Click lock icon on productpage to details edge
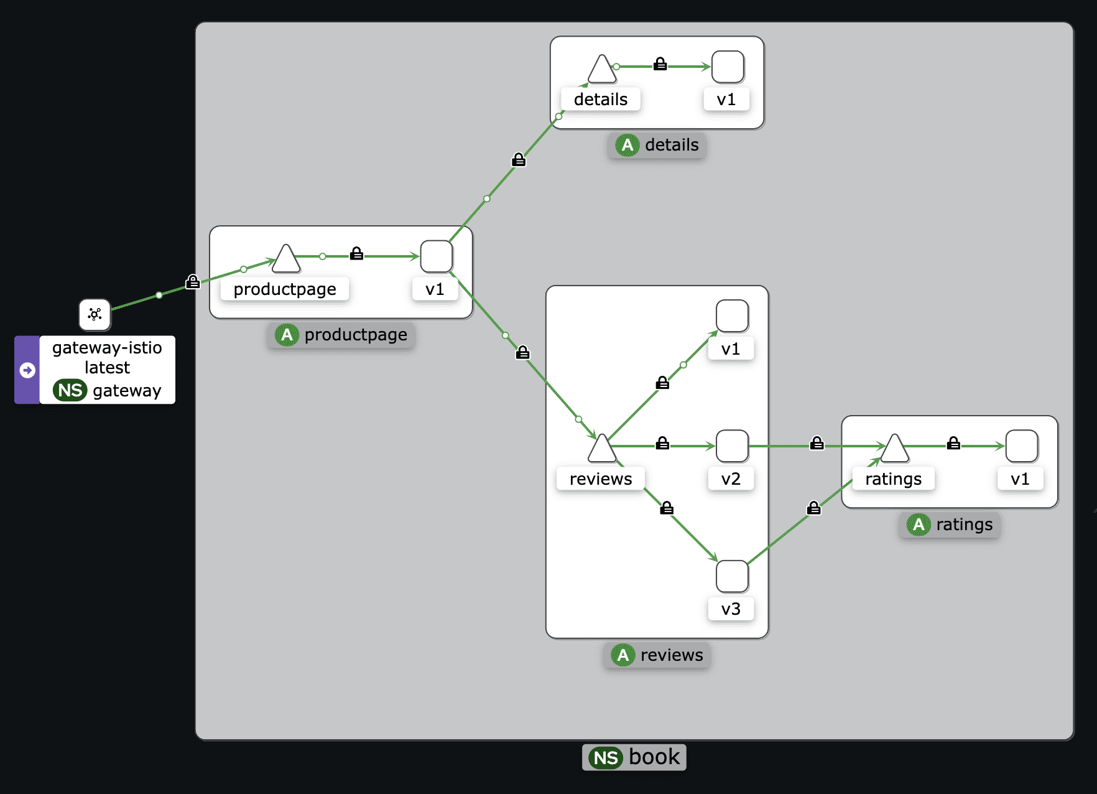Viewport: 1097px width, 794px height. (519, 160)
